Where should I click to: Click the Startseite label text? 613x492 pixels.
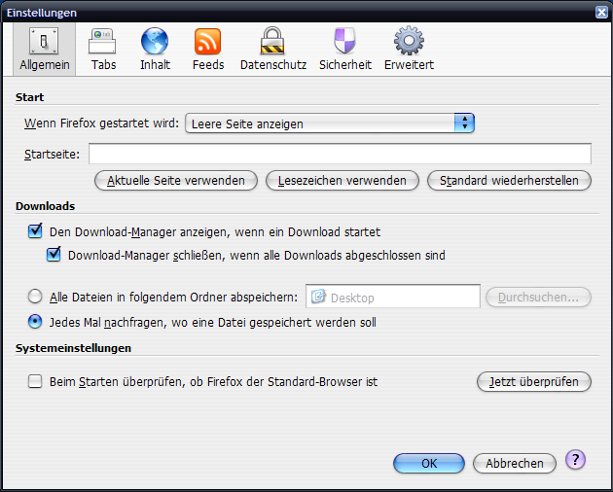52,155
